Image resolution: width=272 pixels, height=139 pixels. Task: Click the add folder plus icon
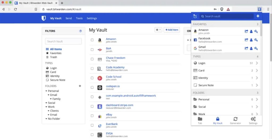80,86
